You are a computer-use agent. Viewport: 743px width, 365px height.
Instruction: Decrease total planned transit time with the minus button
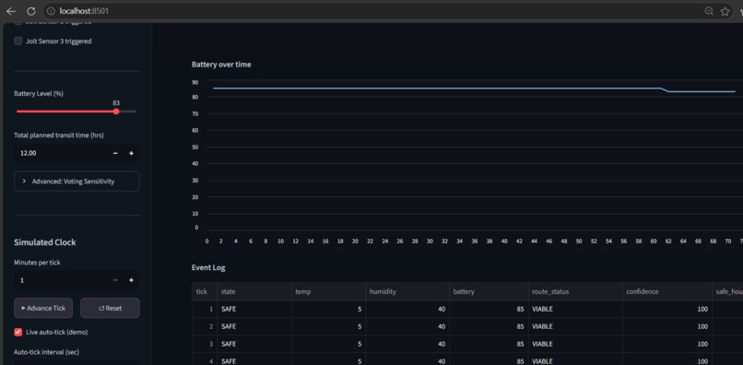115,153
